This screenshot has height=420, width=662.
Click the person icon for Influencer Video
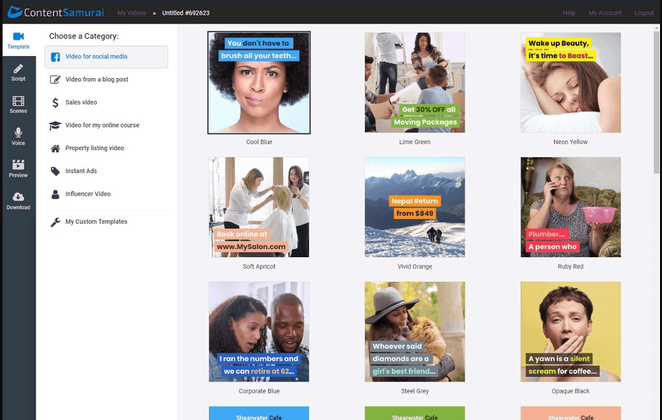click(56, 194)
